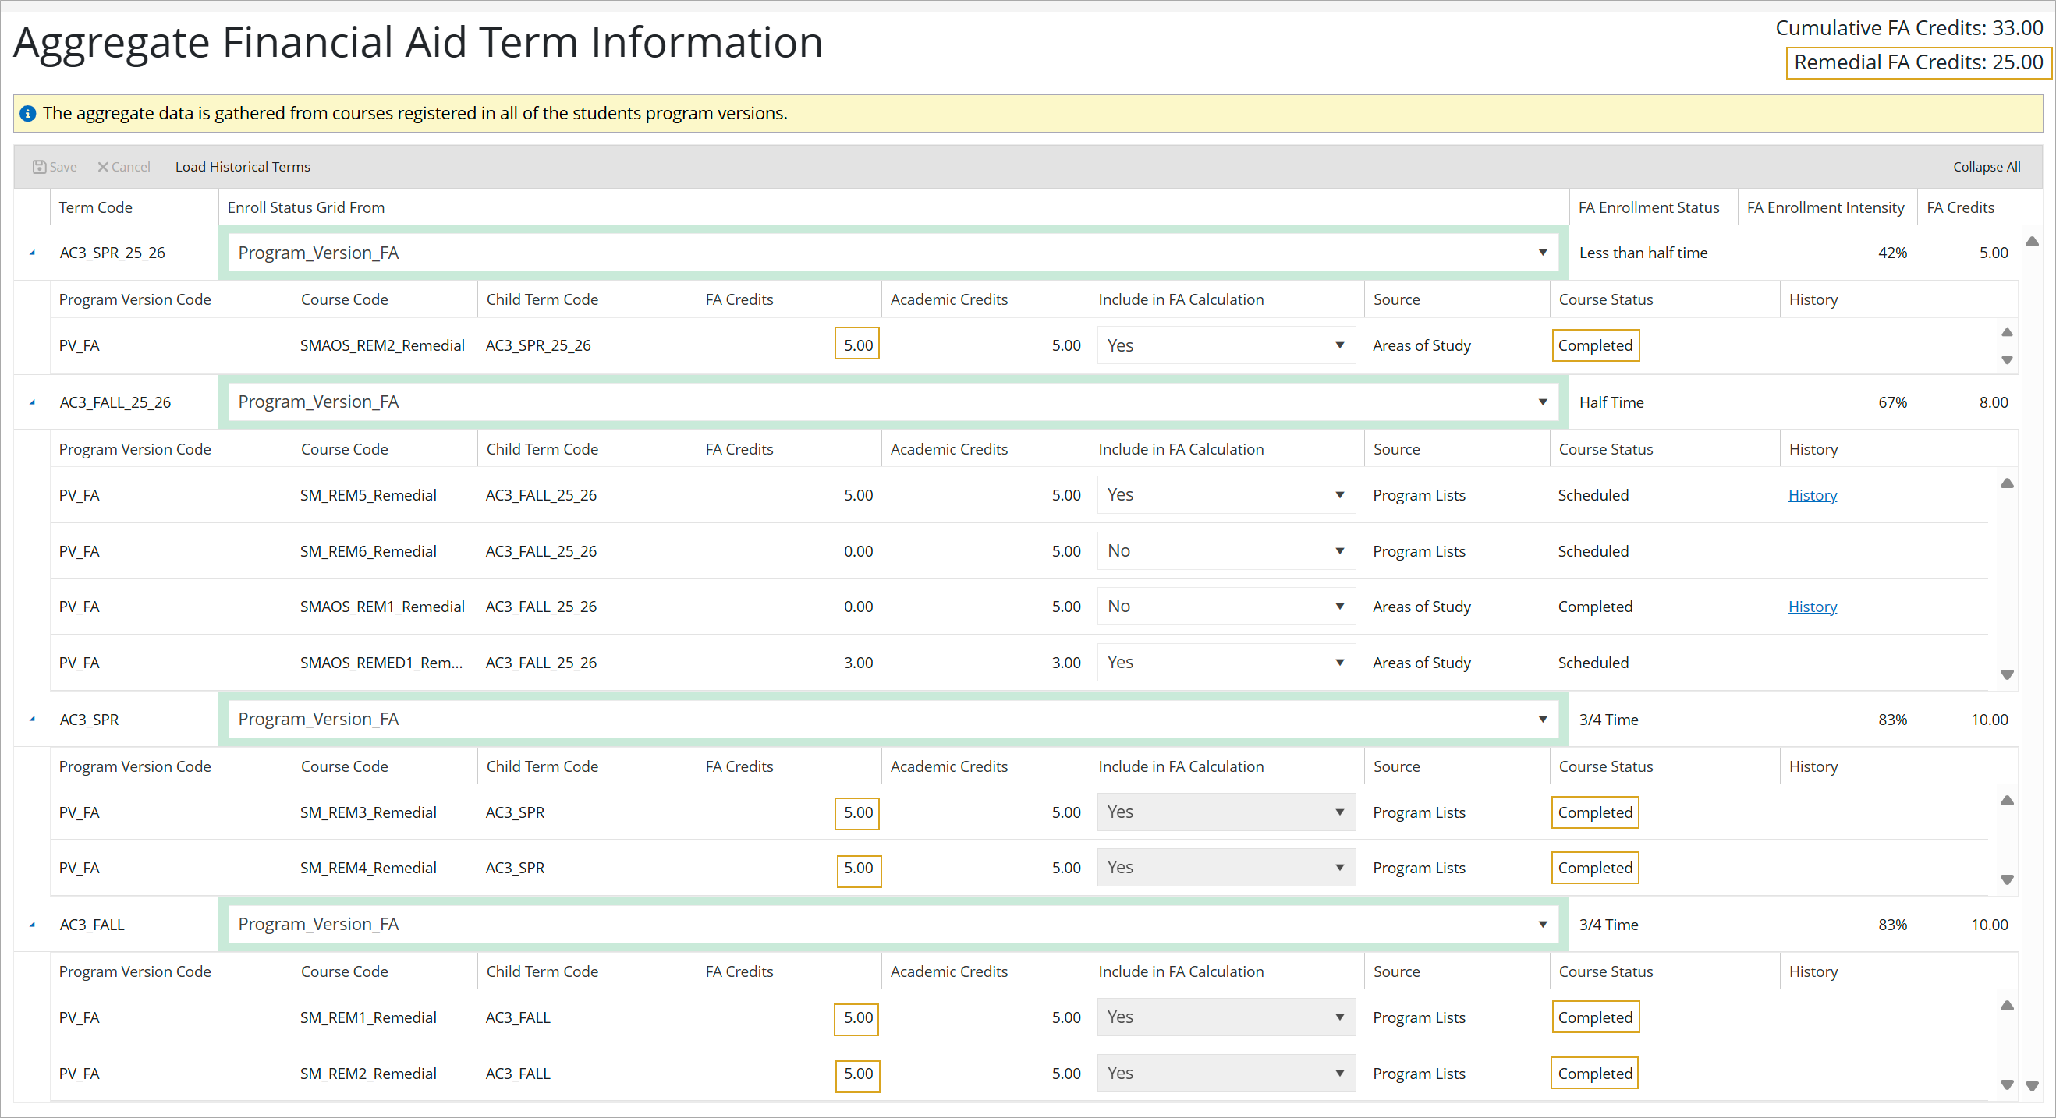Click the Save disk icon

(40, 167)
